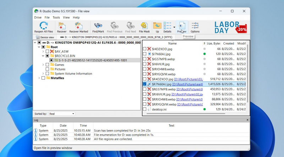The width and height of the screenshot is (284, 157).
Task: Click the desktop.ini file icon
Action: (149, 109)
